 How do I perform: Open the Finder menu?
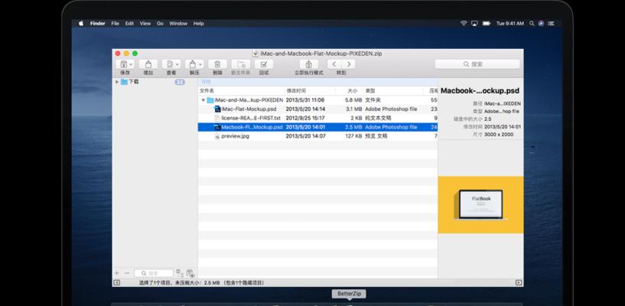pyautogui.click(x=98, y=24)
